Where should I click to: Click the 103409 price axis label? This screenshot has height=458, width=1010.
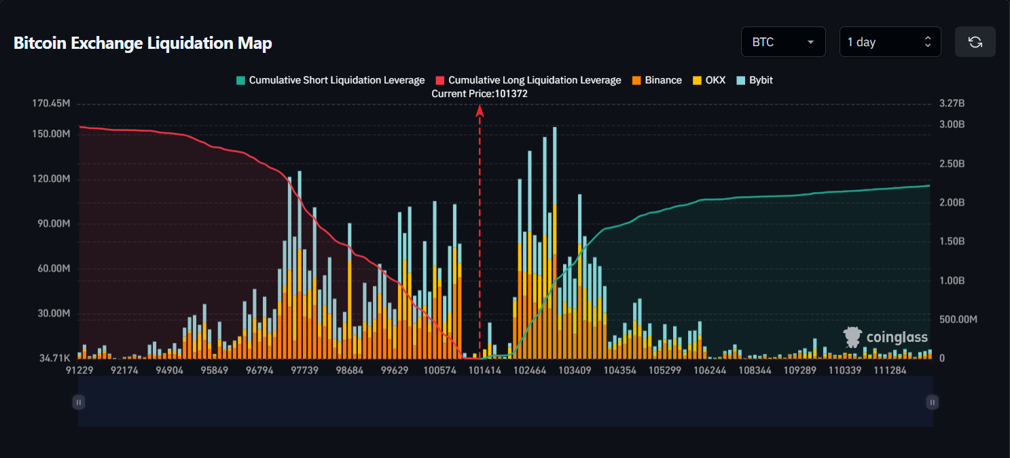click(575, 370)
